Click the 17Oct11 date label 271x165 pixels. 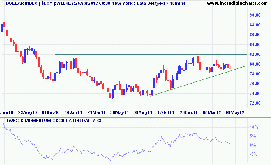point(165,113)
